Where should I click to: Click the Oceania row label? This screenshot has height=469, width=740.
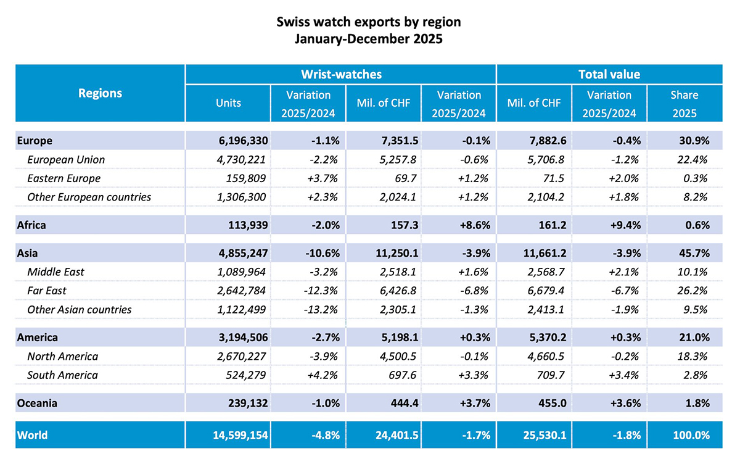38,403
